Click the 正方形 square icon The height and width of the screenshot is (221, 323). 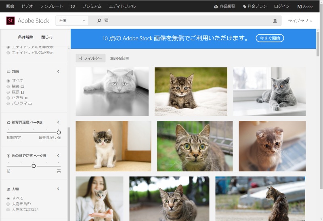[x=26, y=98]
